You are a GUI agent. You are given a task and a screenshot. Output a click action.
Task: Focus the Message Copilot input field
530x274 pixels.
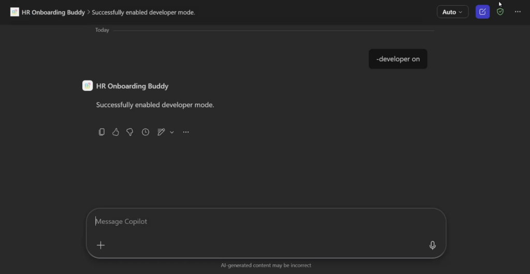(x=259, y=222)
